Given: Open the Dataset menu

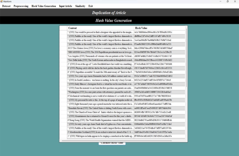Looking at the screenshot, I should pyautogui.click(x=6, y=6).
